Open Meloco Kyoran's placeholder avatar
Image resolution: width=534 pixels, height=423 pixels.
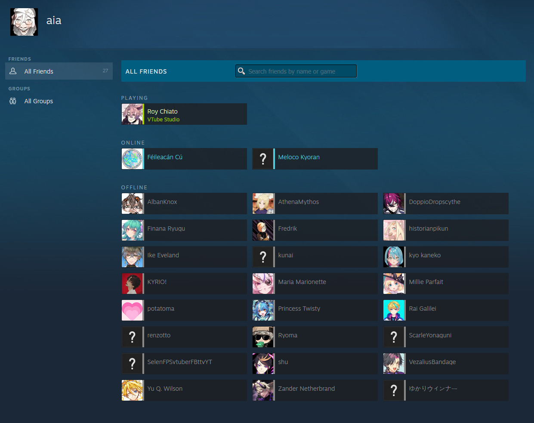pyautogui.click(x=263, y=159)
